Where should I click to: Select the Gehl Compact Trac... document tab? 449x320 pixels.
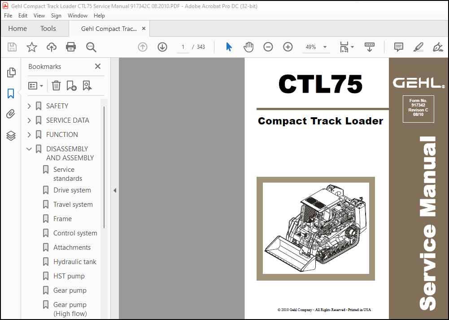(109, 29)
